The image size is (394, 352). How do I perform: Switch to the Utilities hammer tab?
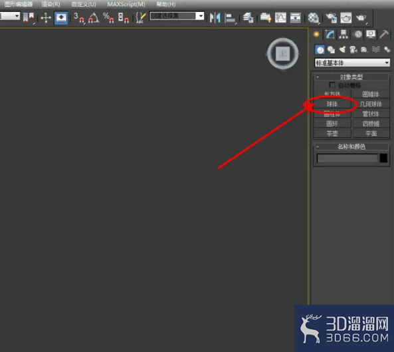tap(384, 34)
